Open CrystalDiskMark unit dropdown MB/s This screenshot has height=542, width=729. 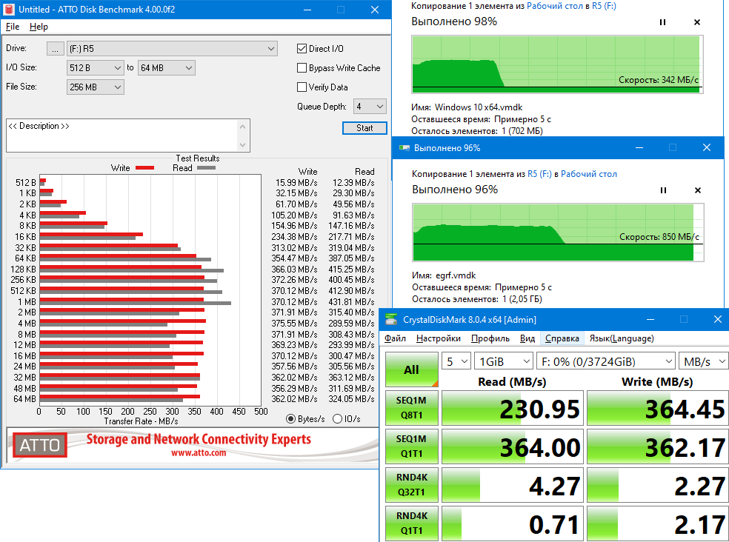[x=703, y=361]
